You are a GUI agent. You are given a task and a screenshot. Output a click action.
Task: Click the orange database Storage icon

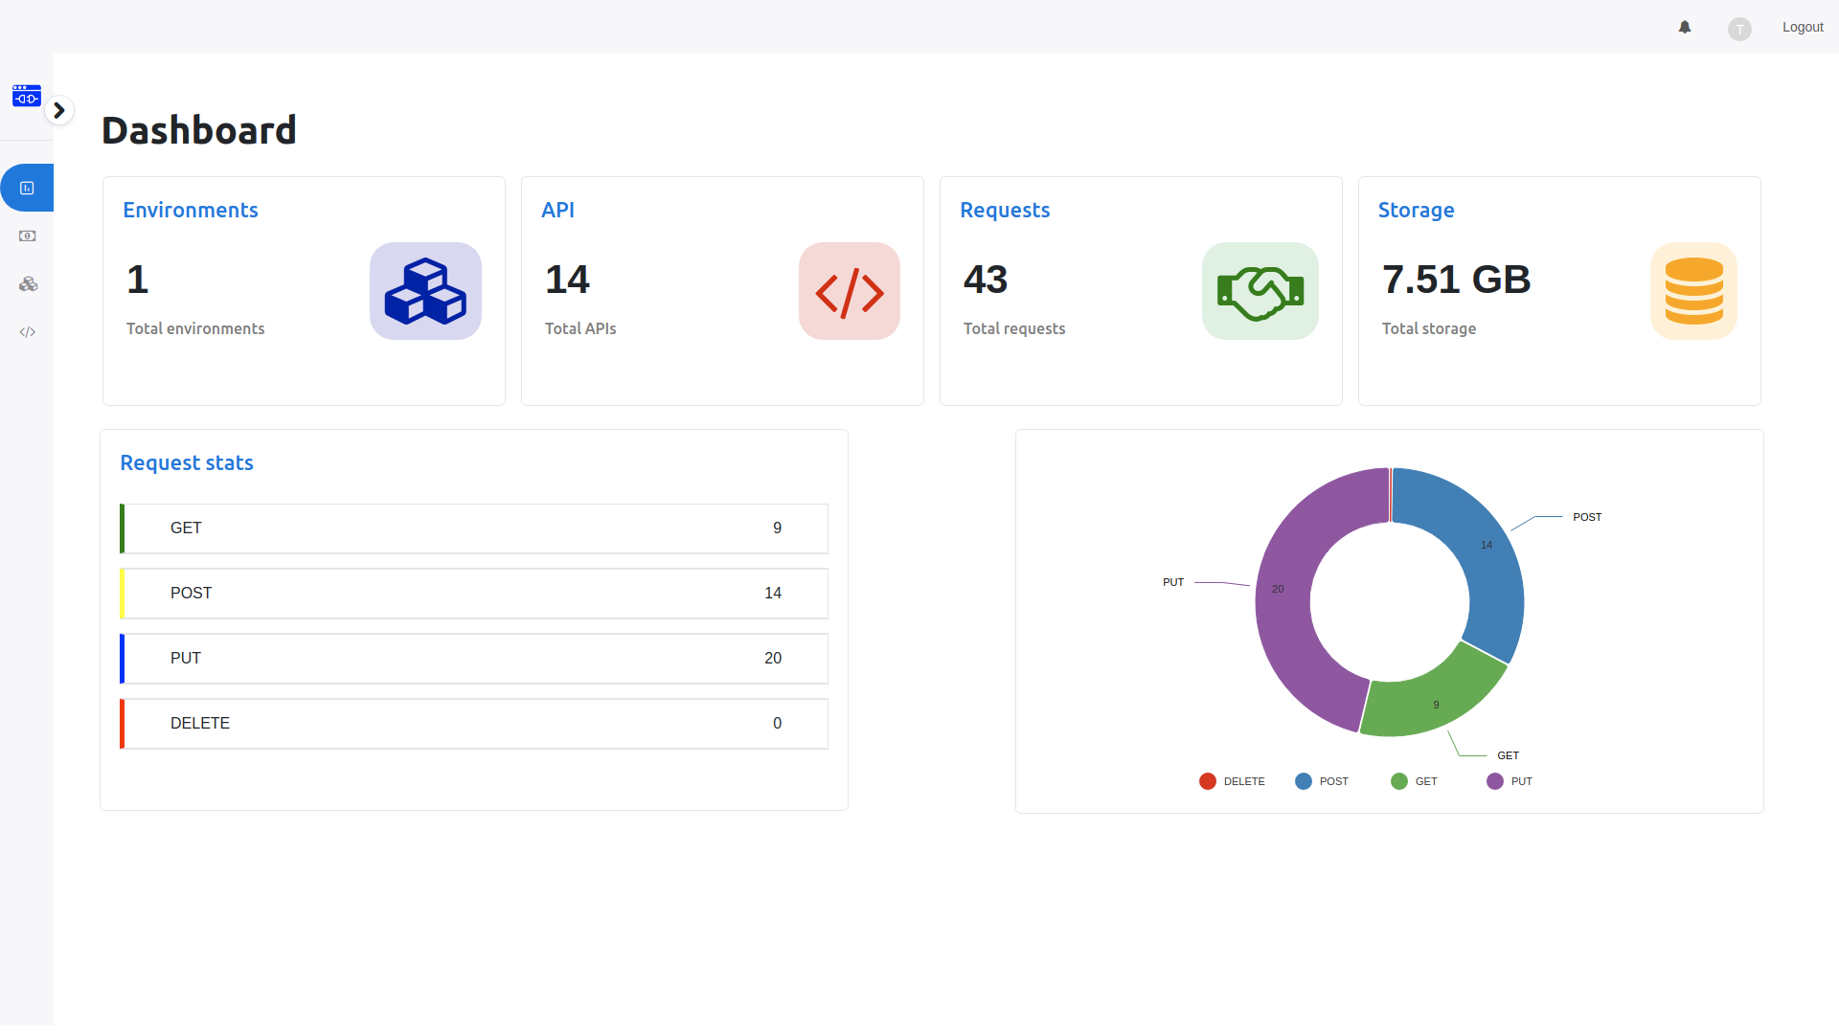[1693, 291]
